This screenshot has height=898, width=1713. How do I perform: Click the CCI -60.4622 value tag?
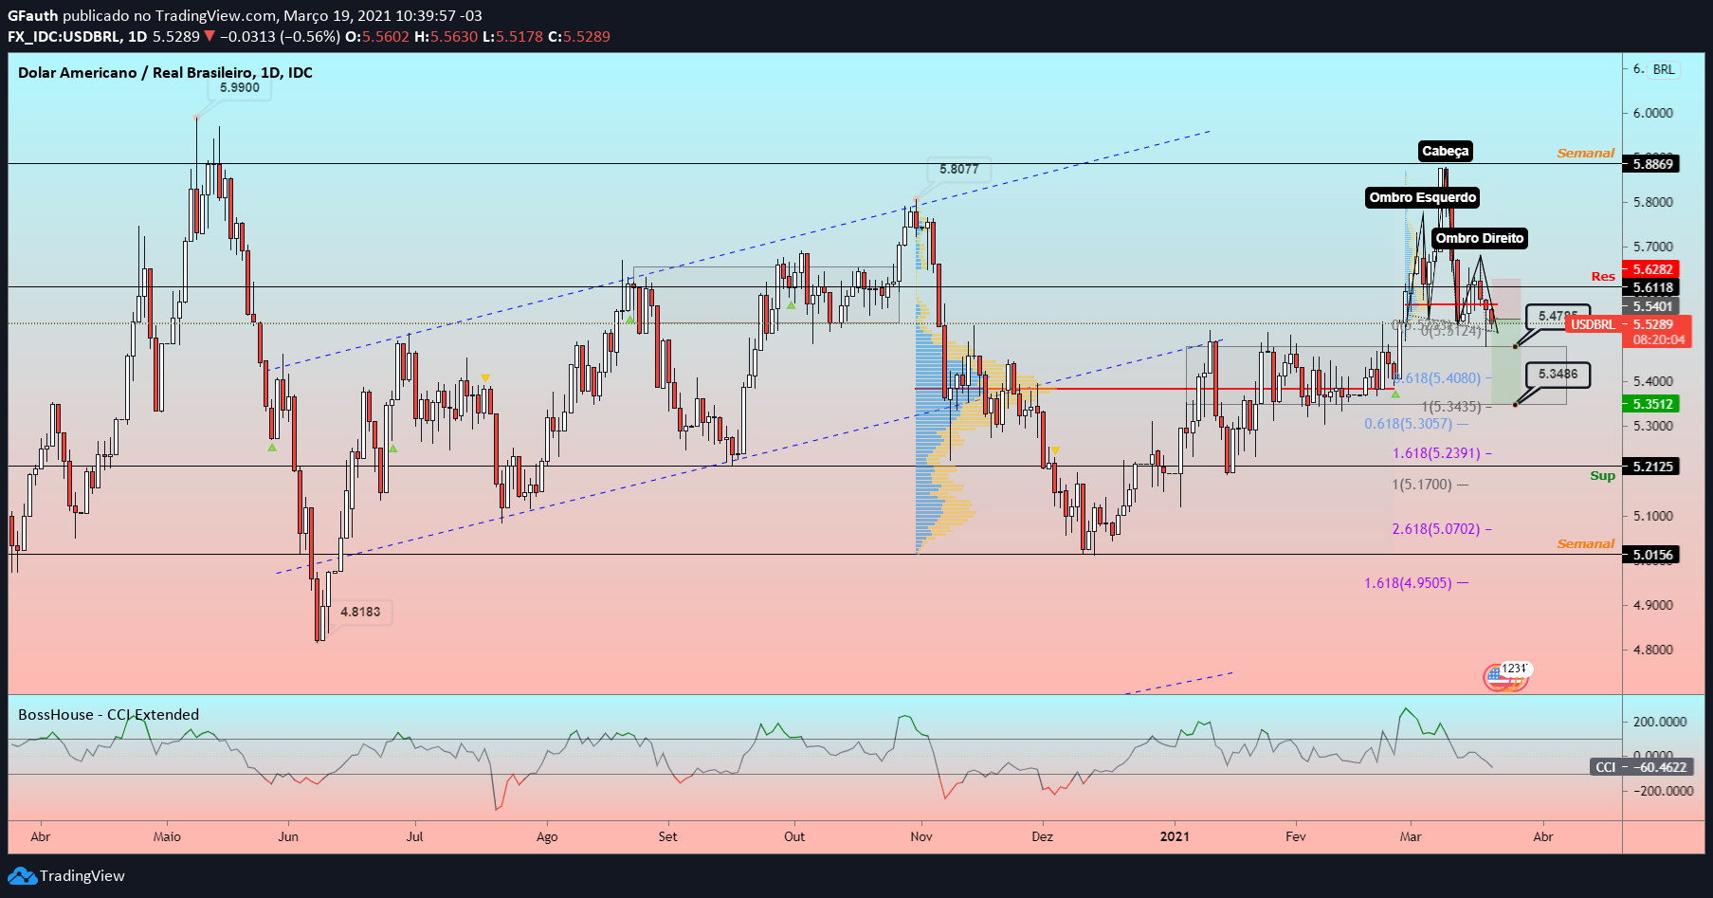pos(1640,767)
